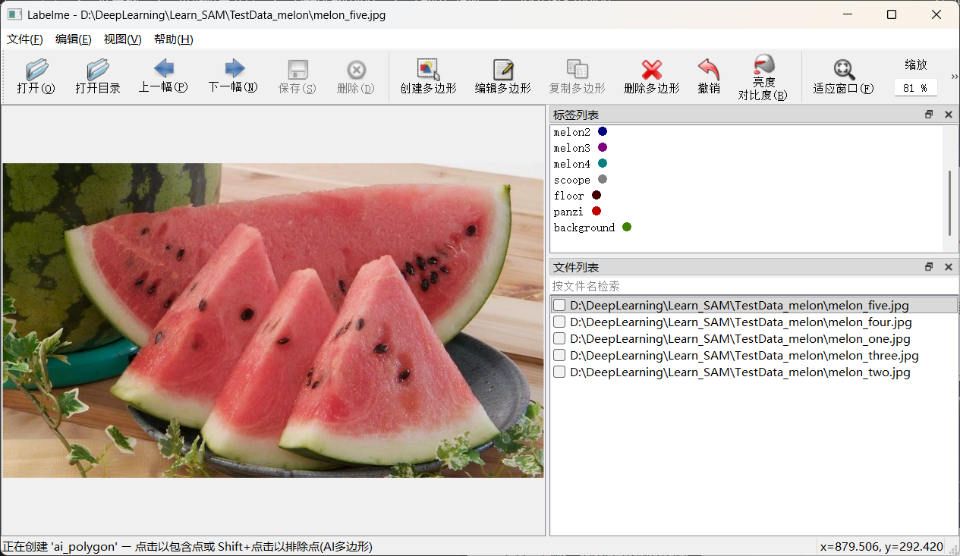Open the 帮助 help menu
Image resolution: width=960 pixels, height=556 pixels.
click(x=172, y=39)
